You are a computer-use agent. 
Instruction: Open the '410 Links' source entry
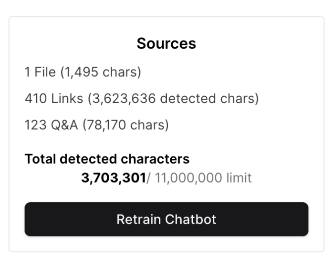[x=142, y=99]
